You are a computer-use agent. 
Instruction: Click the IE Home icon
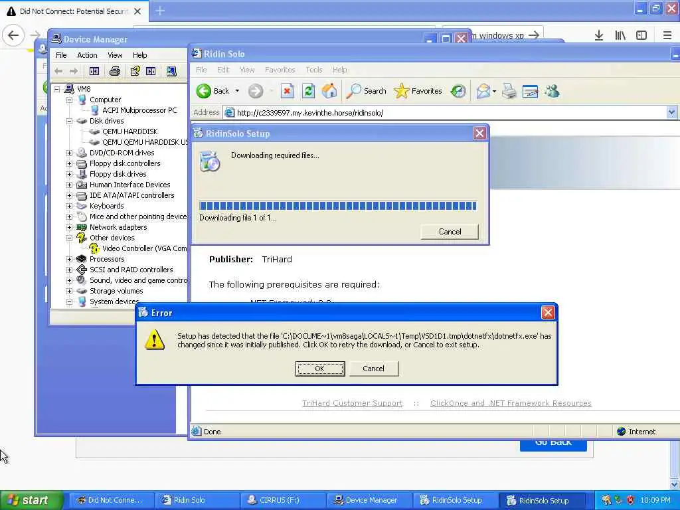tap(329, 91)
